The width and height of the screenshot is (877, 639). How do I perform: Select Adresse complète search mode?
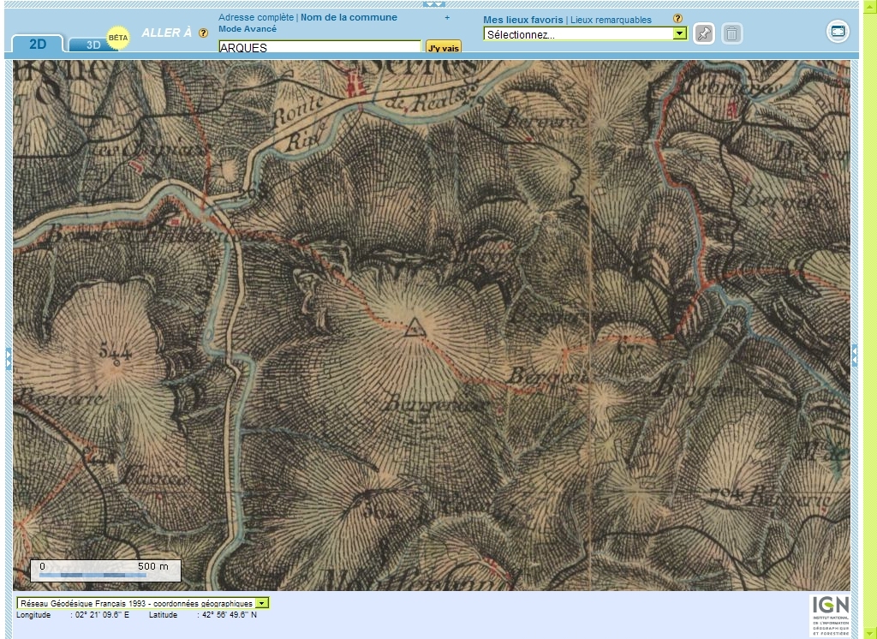(x=255, y=17)
